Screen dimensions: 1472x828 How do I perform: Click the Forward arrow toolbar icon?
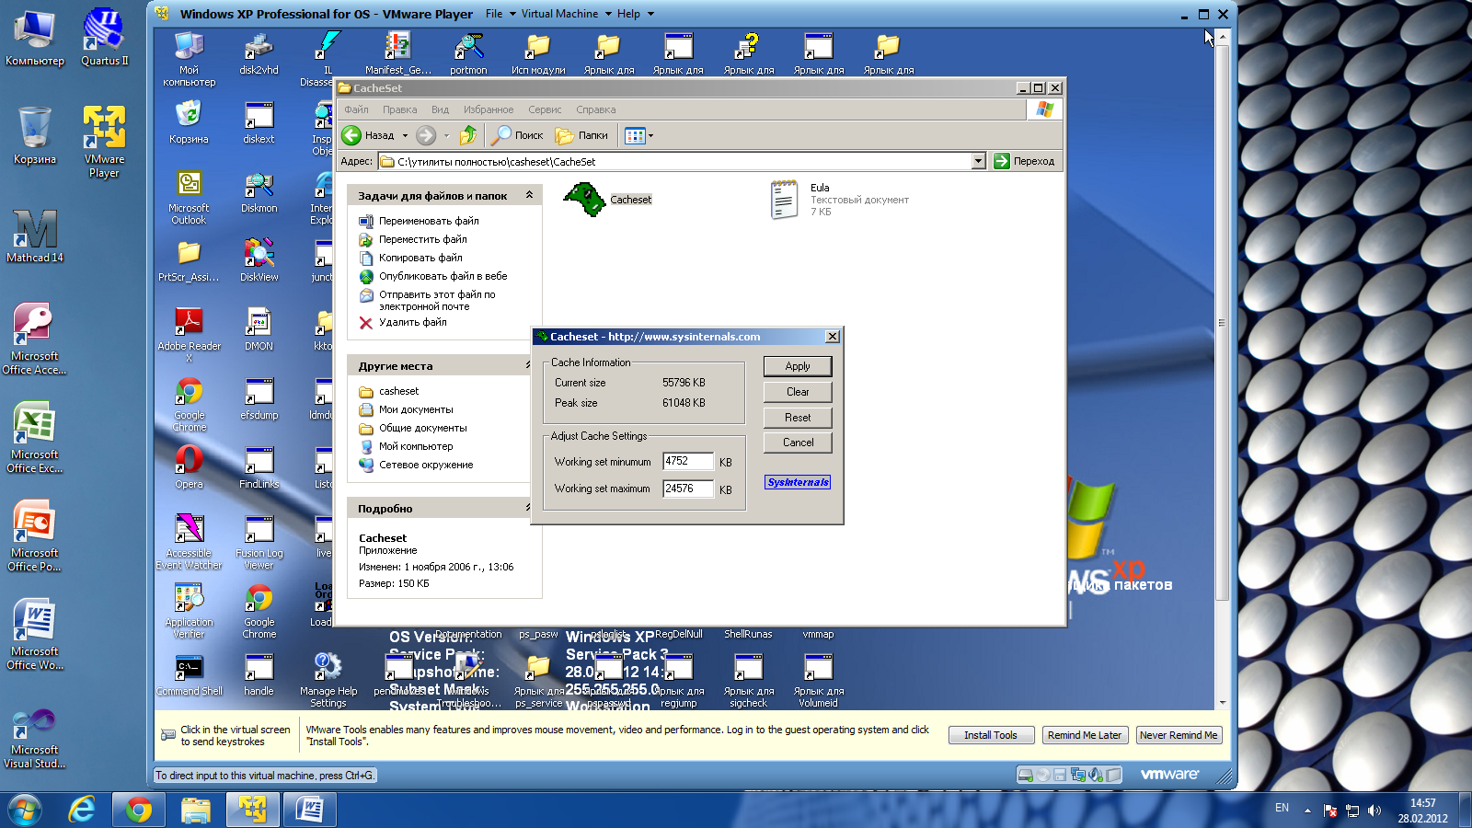(425, 135)
